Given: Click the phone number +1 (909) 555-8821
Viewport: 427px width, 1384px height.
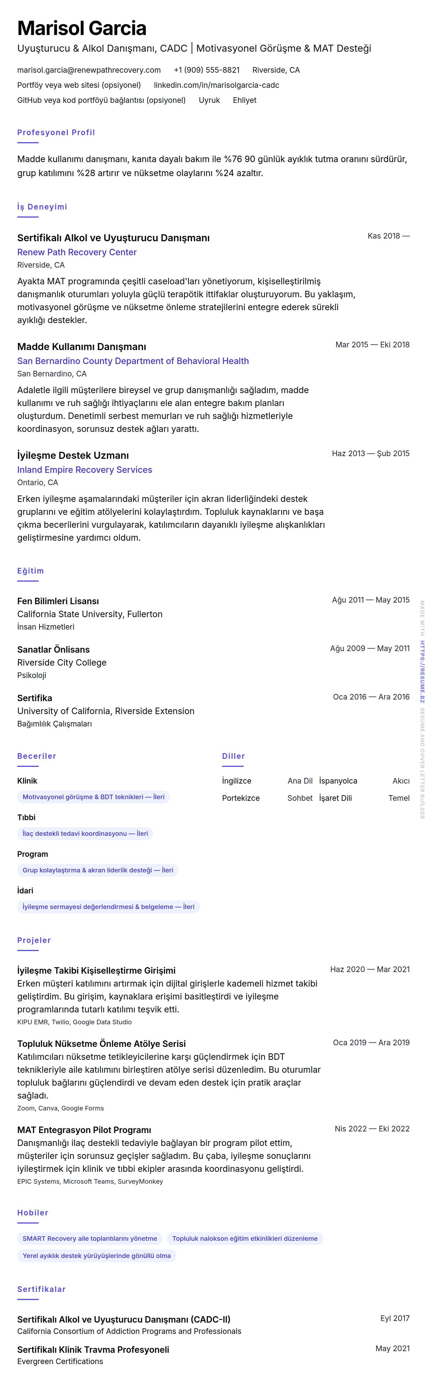Looking at the screenshot, I should [x=207, y=70].
